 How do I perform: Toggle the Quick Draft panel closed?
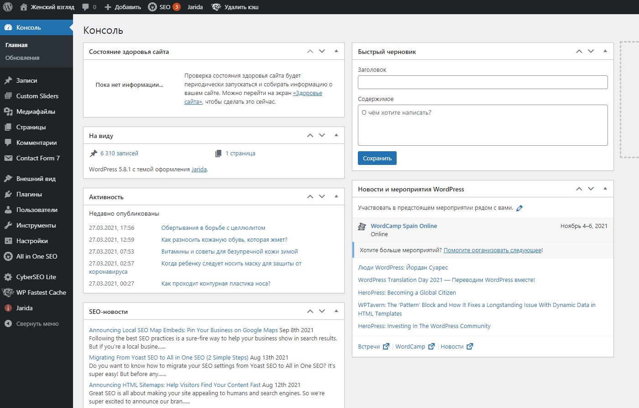point(605,51)
